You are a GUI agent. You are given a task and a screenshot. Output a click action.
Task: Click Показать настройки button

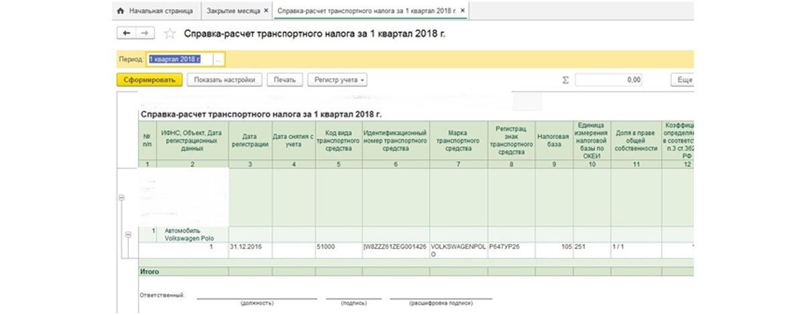click(224, 80)
